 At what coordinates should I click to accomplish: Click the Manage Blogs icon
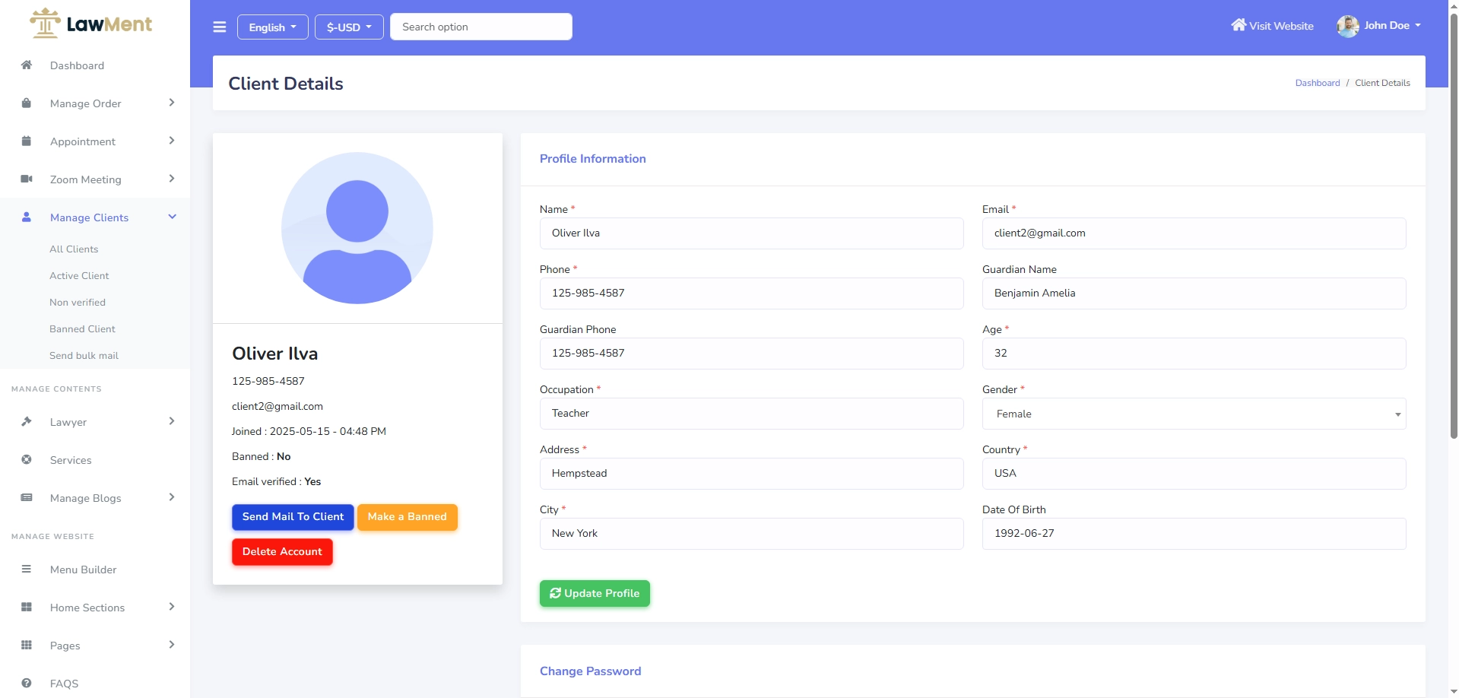coord(27,497)
